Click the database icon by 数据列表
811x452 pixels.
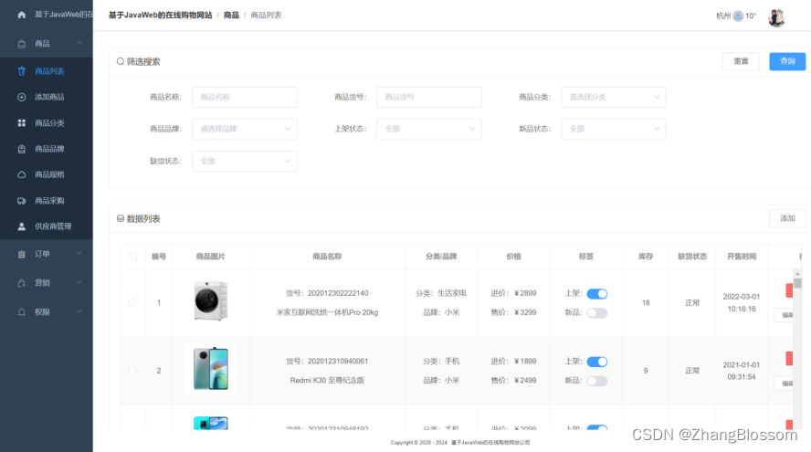click(x=120, y=219)
